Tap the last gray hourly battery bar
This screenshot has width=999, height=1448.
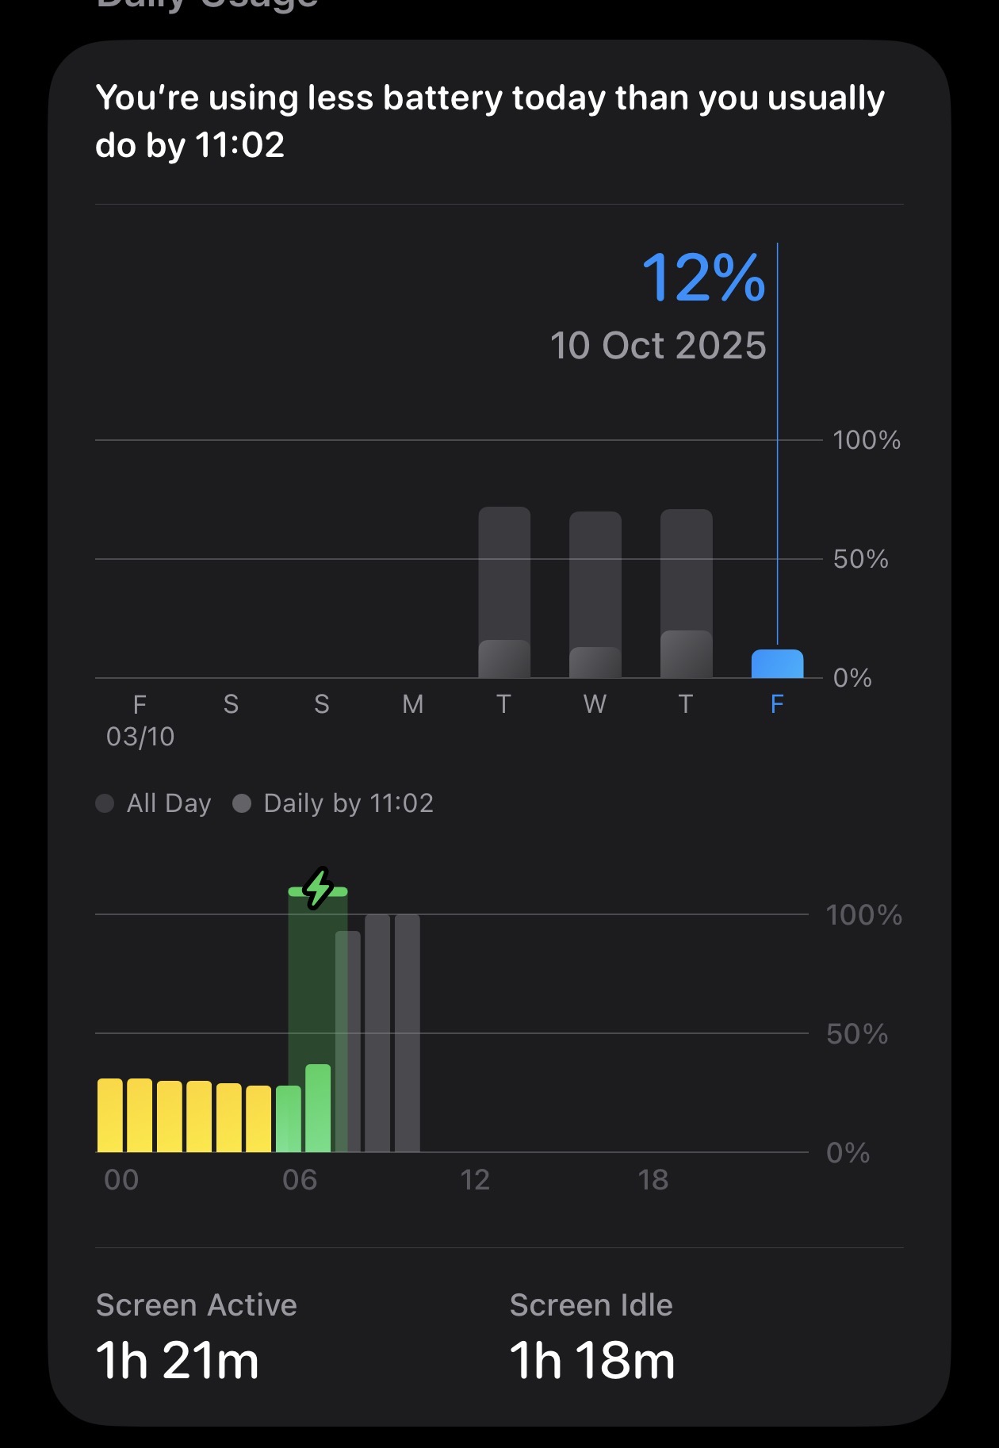click(x=408, y=1032)
